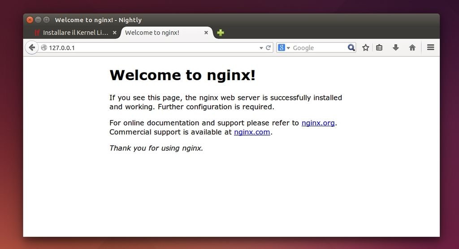Click the Welcome to nginx! page heading
459x249 pixels.
[182, 75]
